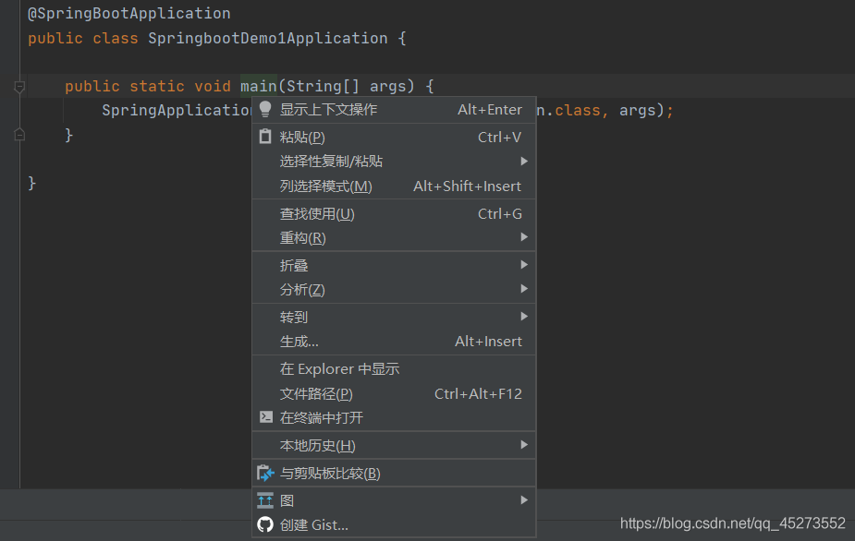
Task: Expand arrow next to 转到
Action: click(x=524, y=317)
